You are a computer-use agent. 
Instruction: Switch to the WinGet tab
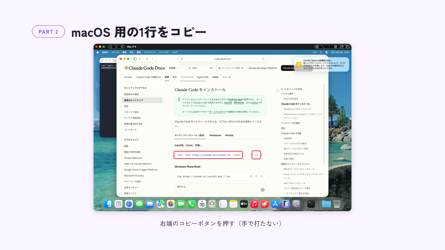pyautogui.click(x=229, y=135)
